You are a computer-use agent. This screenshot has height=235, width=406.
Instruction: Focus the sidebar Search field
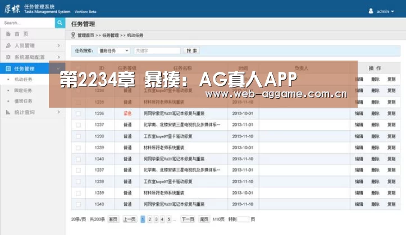(28, 23)
